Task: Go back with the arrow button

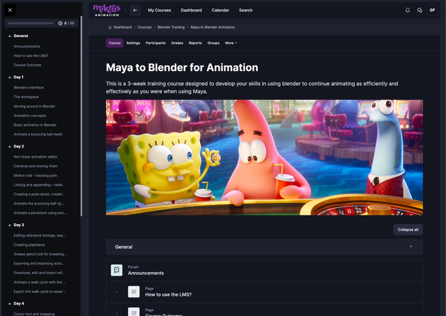Action: tap(135, 10)
